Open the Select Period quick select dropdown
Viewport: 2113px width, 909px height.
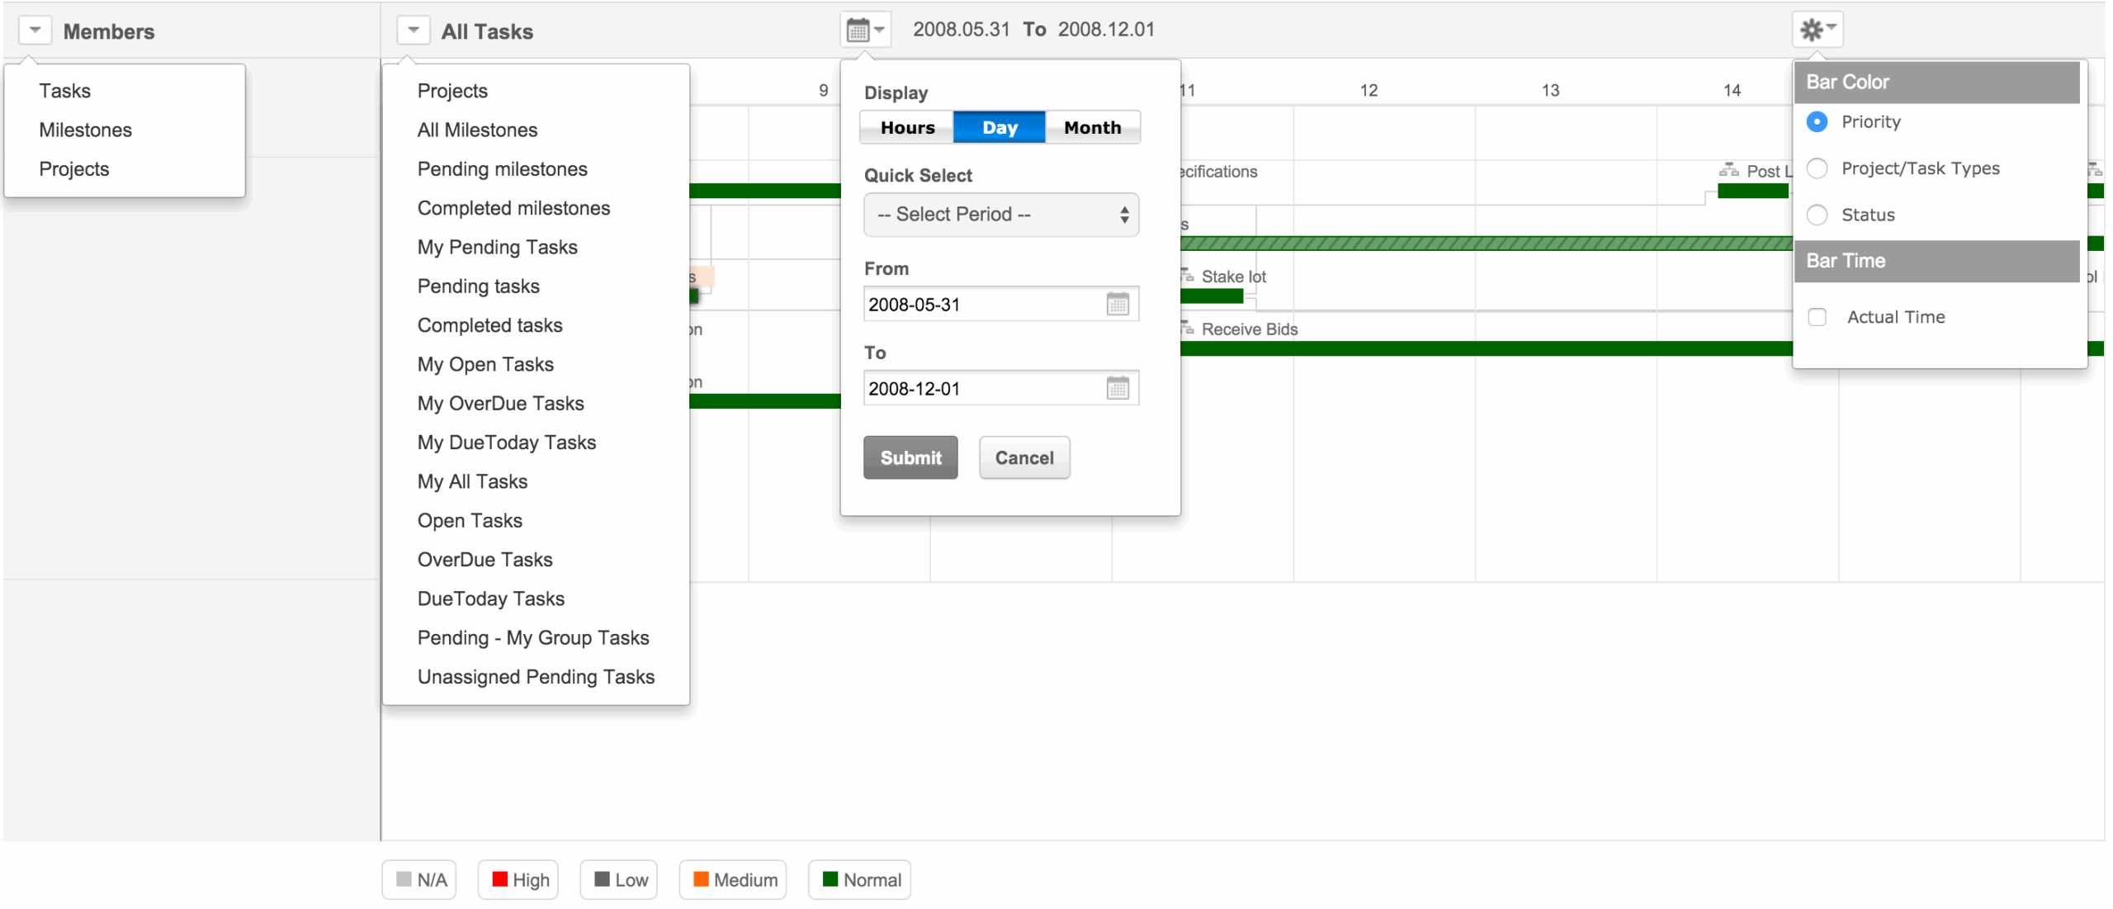(x=1000, y=215)
